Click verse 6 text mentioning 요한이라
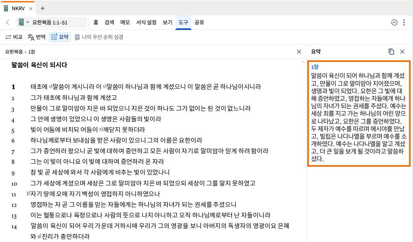This screenshot has height=242, width=413. coord(116,140)
